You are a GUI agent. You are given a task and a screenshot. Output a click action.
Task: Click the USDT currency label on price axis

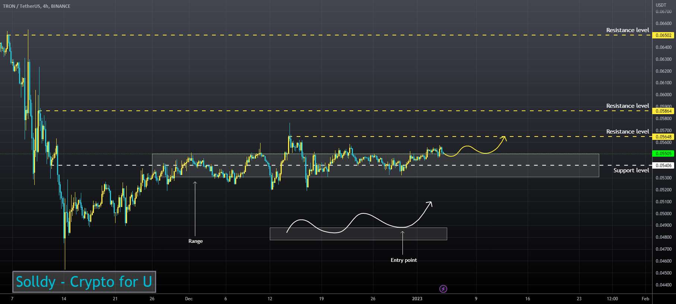(661, 5)
